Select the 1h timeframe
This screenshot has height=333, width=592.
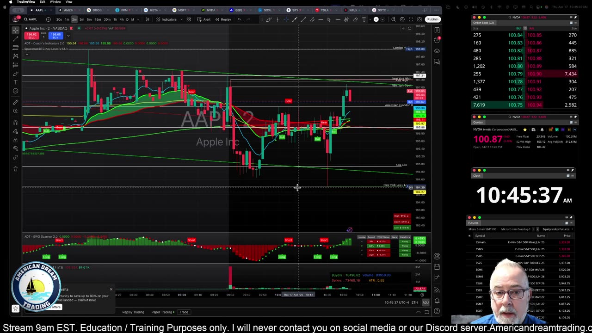[x=115, y=19]
